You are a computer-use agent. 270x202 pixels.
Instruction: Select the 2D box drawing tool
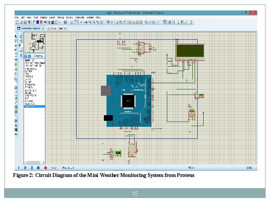(16, 107)
